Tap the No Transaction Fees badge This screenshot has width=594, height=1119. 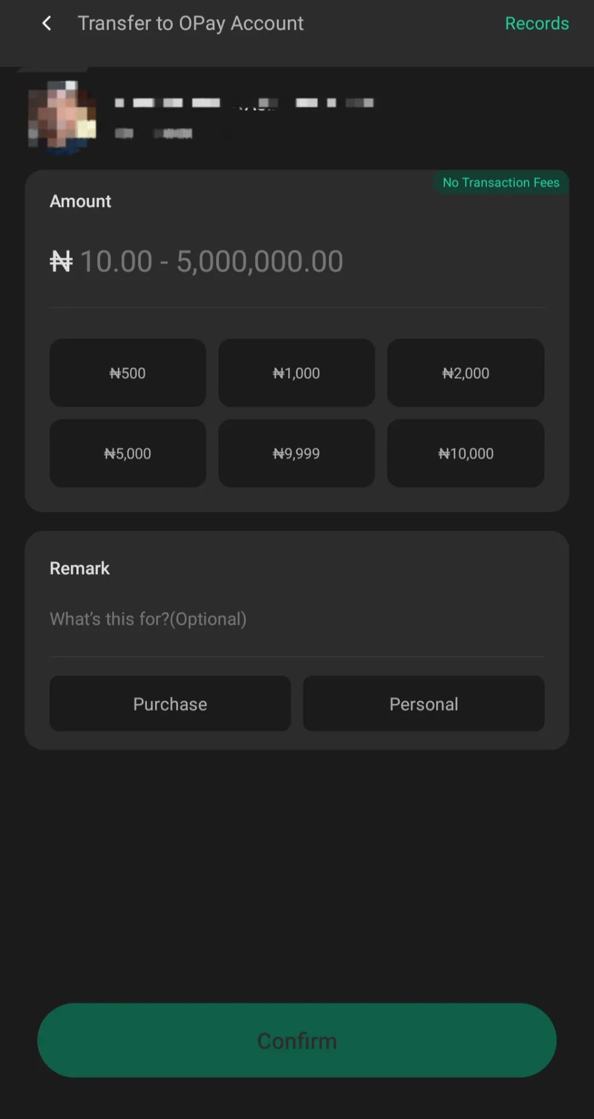[x=501, y=182]
